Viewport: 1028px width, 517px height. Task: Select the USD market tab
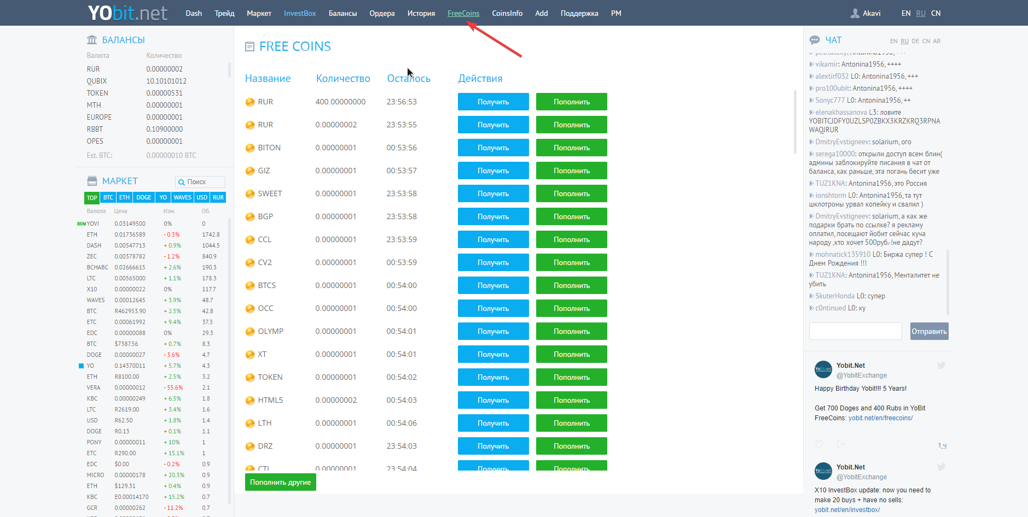202,197
